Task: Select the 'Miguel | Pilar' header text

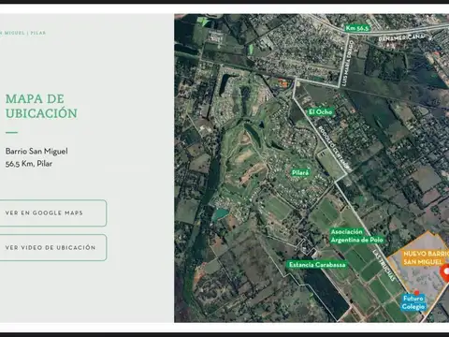Action: coord(22,33)
